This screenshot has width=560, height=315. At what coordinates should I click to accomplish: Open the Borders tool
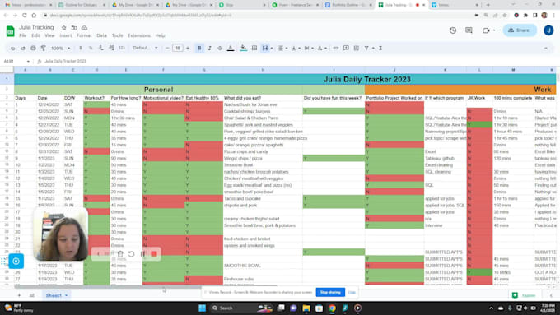coord(254,49)
